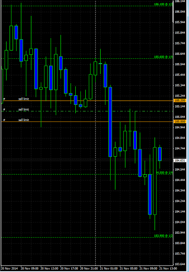
Task: Click the 184.544 price scale value
Action: (179, 169)
